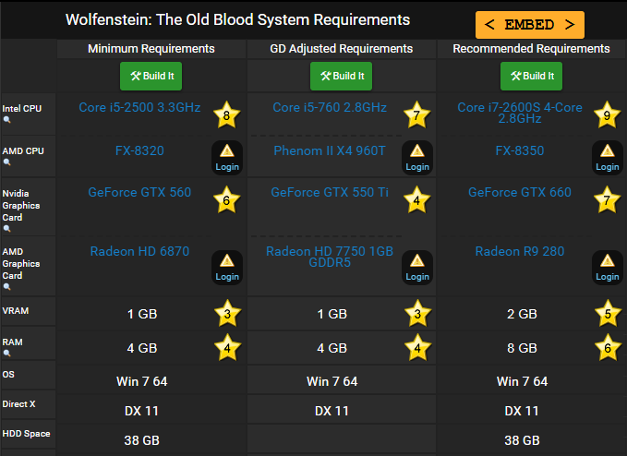Click the AMD CPU row label

23,151
